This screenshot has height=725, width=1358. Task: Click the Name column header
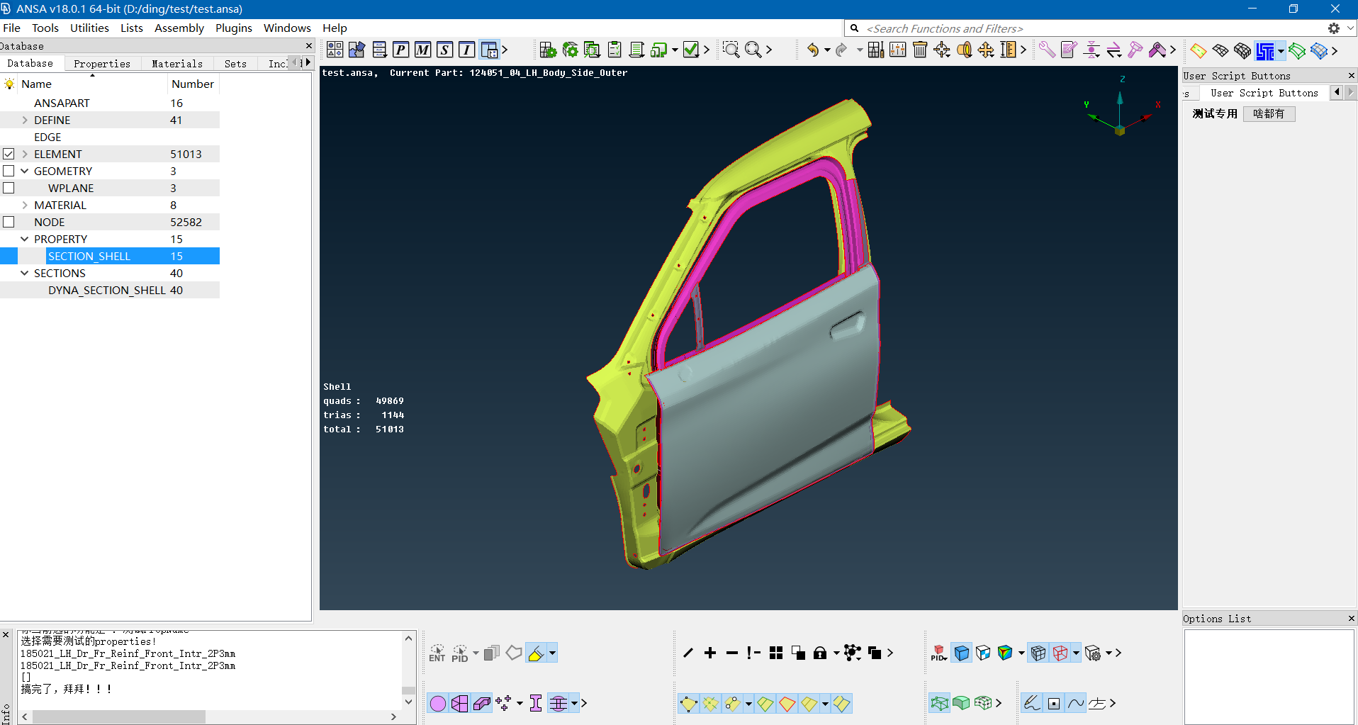coord(93,84)
